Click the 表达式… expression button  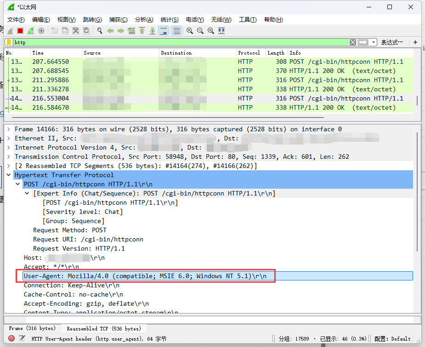pos(391,42)
